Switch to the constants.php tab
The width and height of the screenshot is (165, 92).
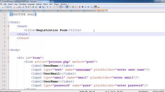point(49,11)
